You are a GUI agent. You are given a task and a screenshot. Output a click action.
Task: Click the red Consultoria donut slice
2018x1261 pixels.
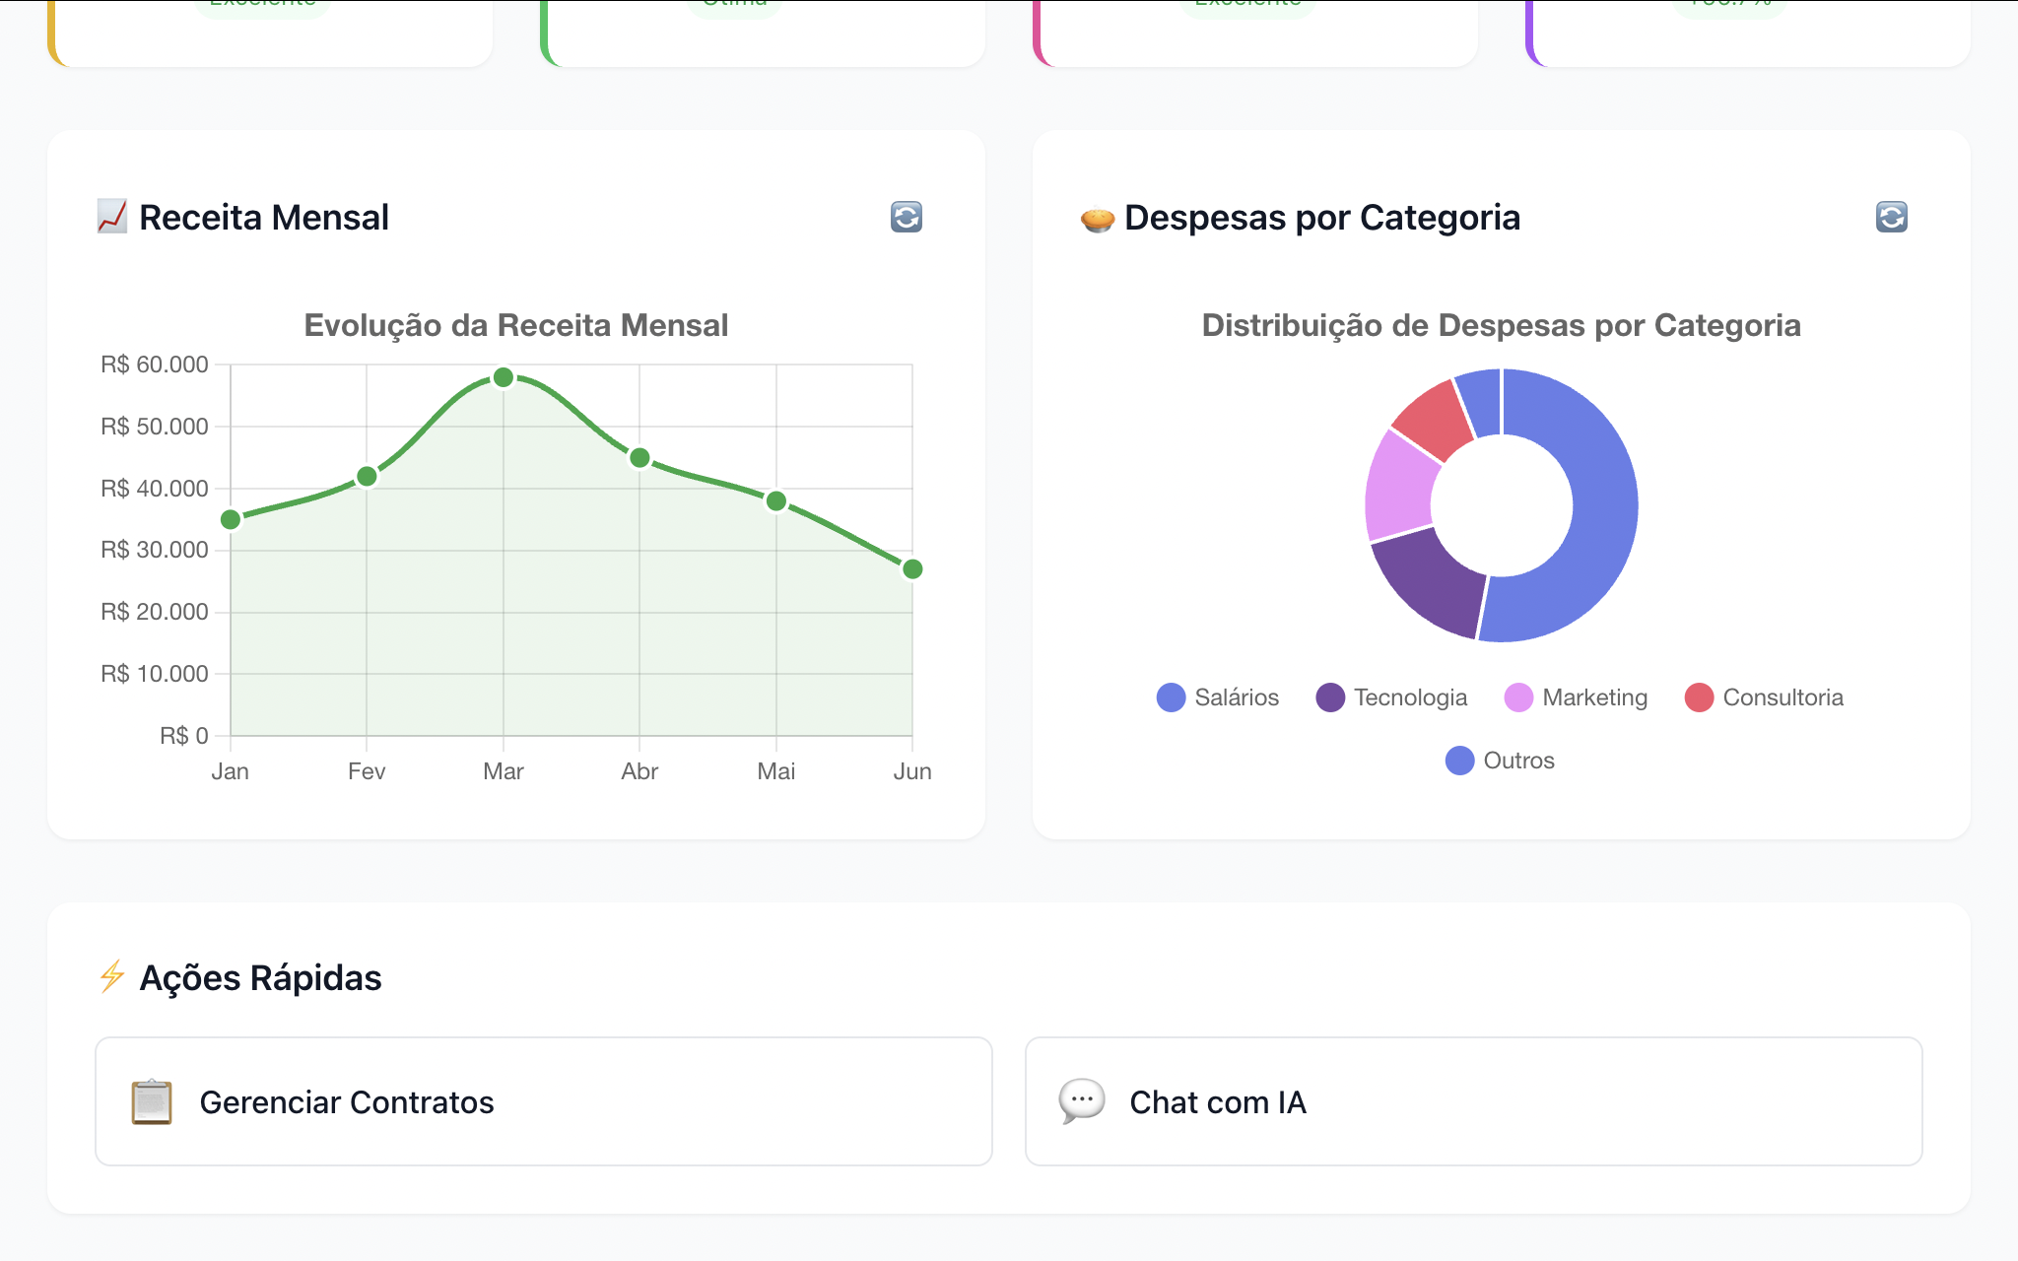[1429, 419]
